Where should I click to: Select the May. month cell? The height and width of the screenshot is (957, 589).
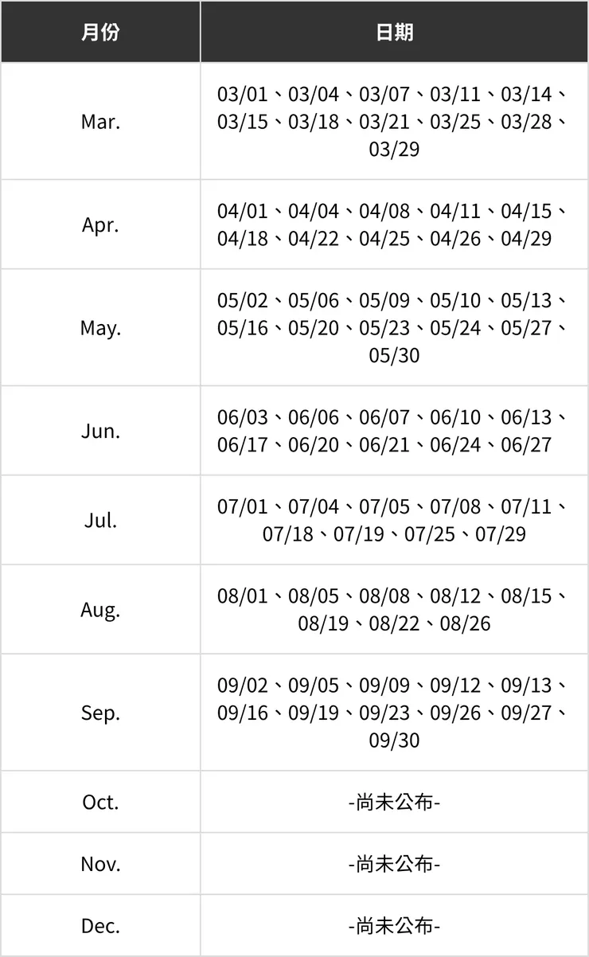click(x=100, y=327)
